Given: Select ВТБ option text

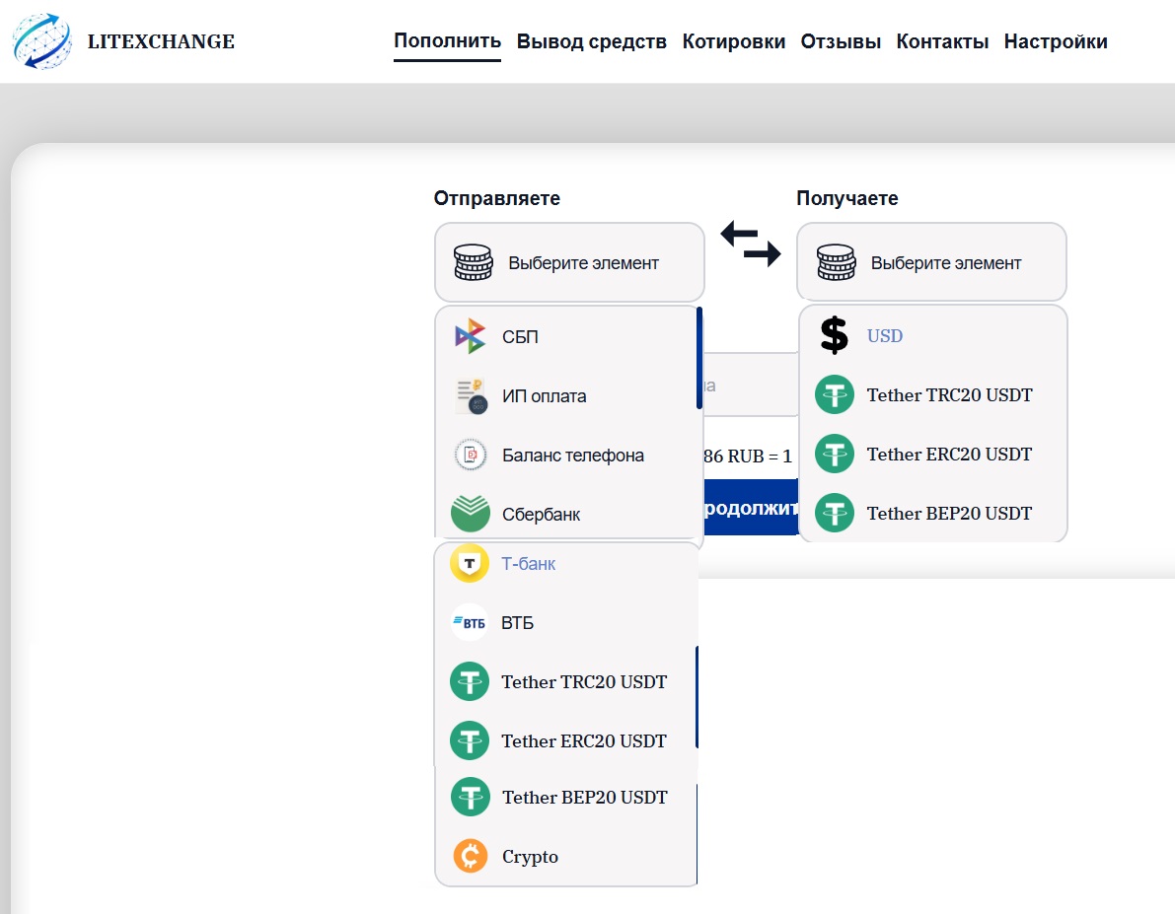Looking at the screenshot, I should (x=518, y=623).
